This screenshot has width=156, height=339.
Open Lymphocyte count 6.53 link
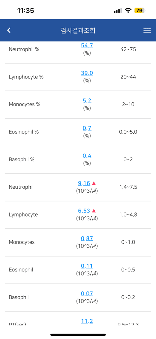click(x=84, y=211)
